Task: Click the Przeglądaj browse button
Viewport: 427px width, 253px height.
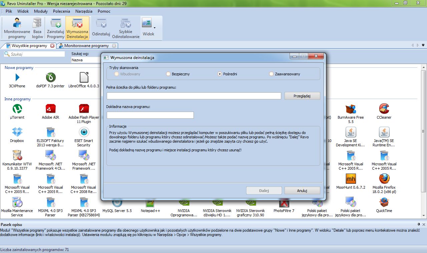Action: pyautogui.click(x=302, y=96)
